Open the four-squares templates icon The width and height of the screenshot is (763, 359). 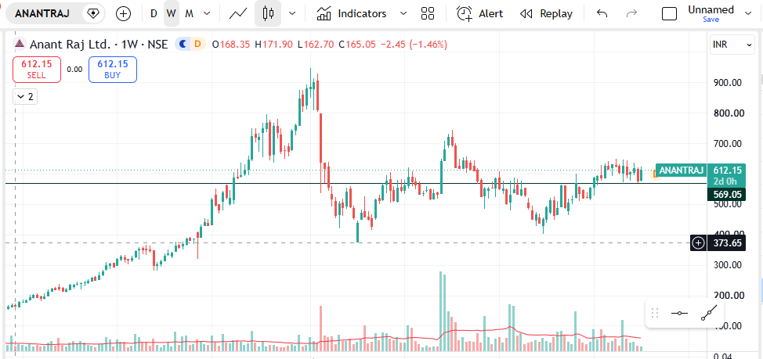click(428, 13)
